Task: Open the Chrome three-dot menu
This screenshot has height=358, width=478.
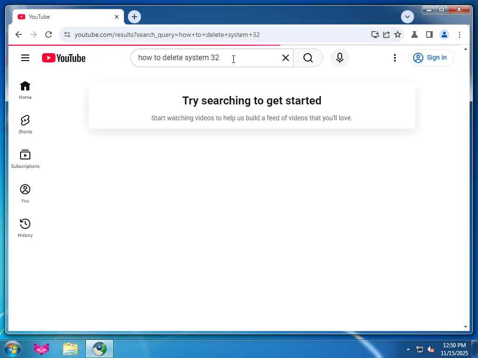Action: coord(459,34)
